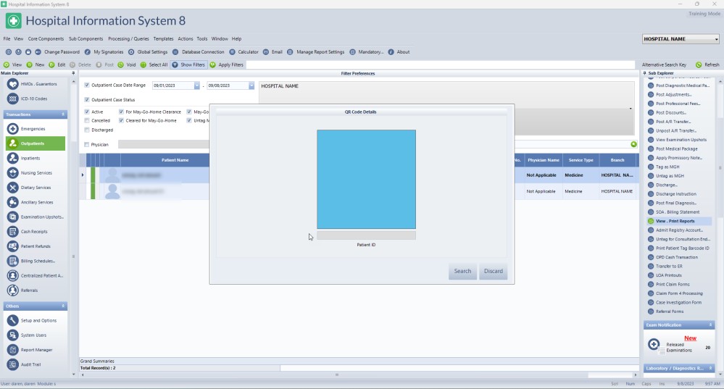This screenshot has height=389, width=724.
Task: Uncheck the Active status checkbox
Action: pos(87,112)
